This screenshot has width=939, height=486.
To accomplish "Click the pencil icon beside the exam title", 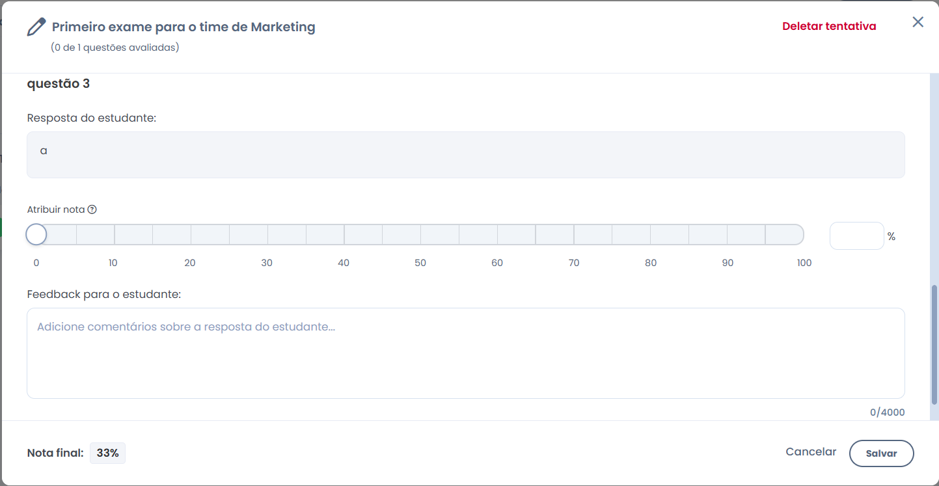I will (x=36, y=27).
